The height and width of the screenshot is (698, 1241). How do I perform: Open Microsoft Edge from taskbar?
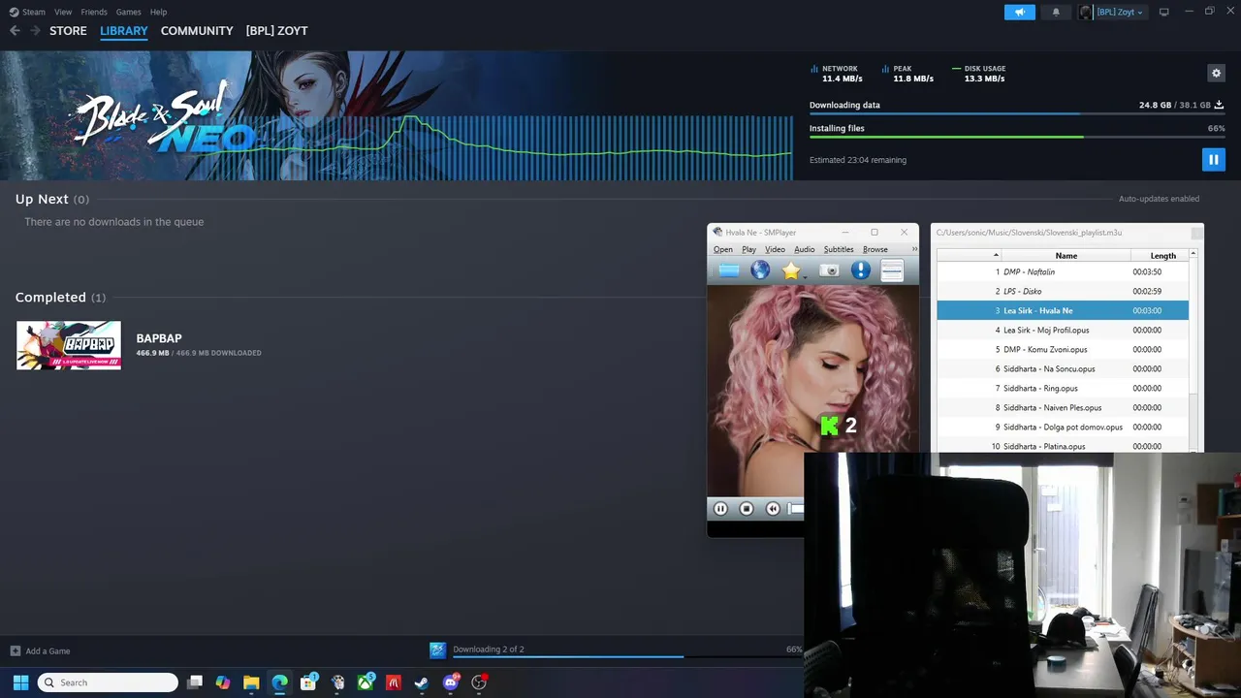tap(279, 682)
